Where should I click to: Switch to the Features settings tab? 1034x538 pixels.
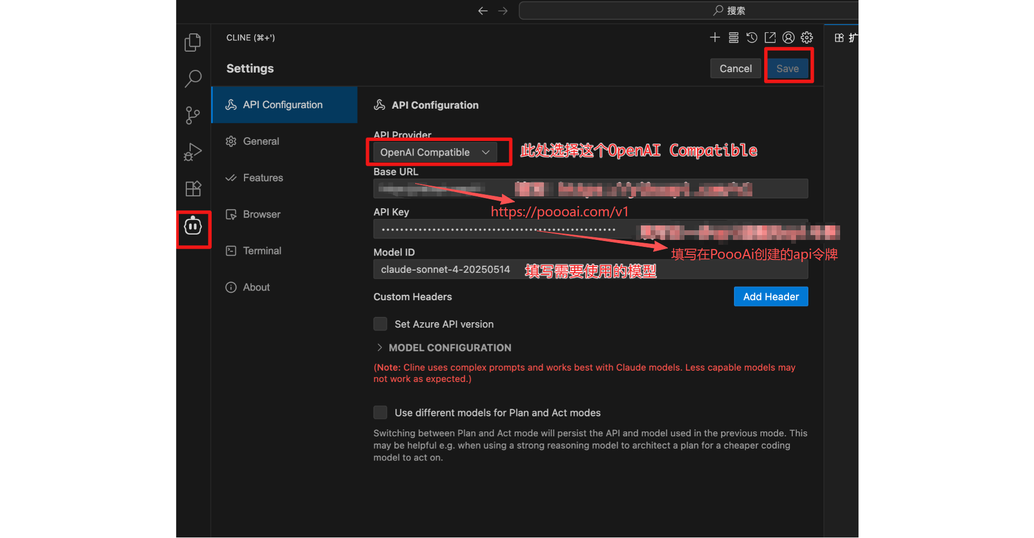[263, 178]
